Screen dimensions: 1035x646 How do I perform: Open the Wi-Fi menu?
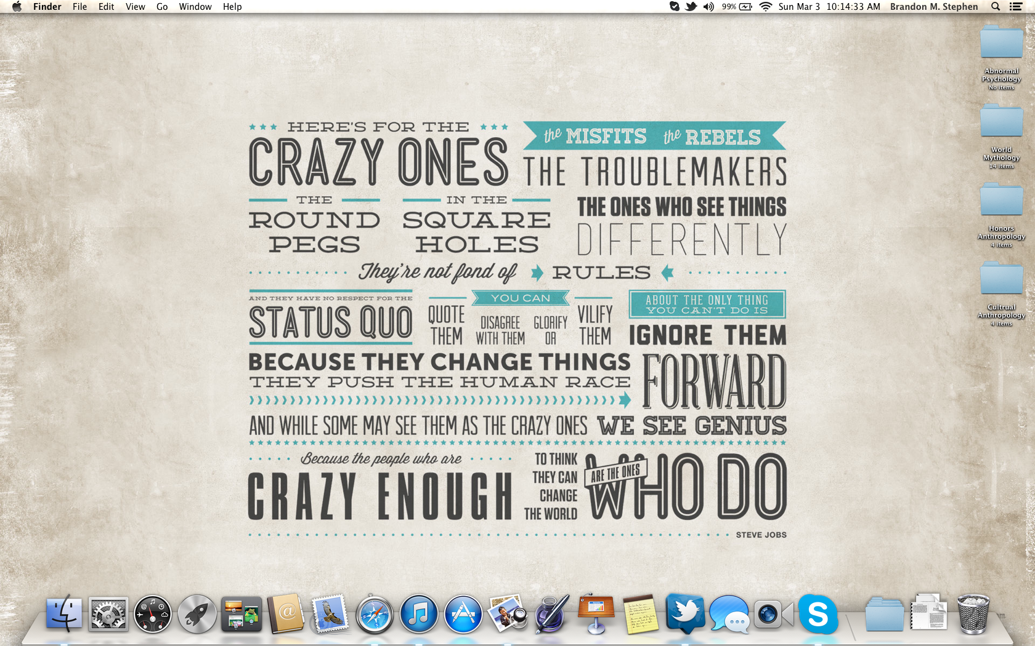click(766, 7)
